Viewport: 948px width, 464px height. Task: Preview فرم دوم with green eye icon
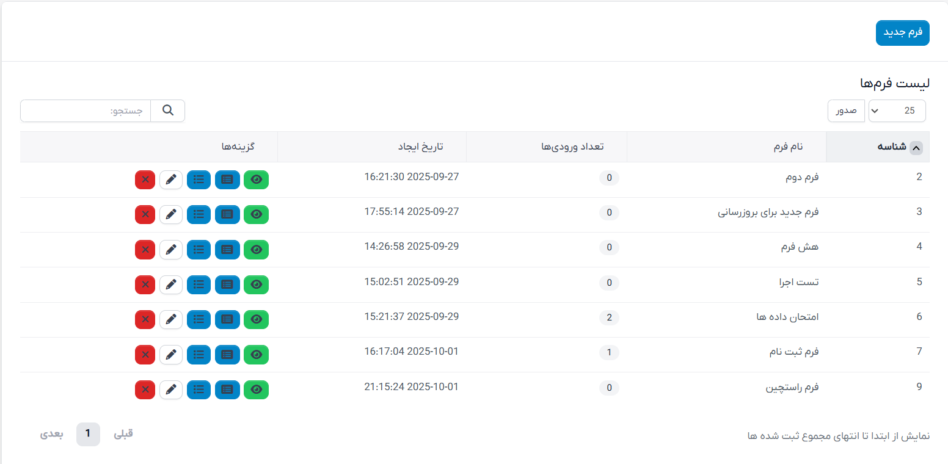point(256,179)
